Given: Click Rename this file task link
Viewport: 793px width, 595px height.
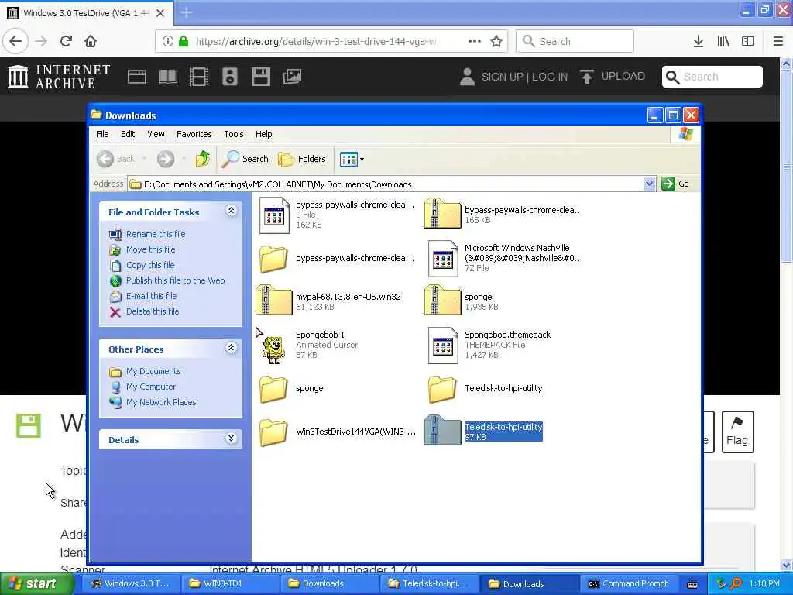Looking at the screenshot, I should (x=156, y=234).
